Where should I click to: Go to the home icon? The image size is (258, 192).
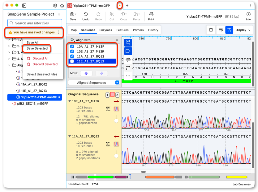pyautogui.click(x=62, y=6)
